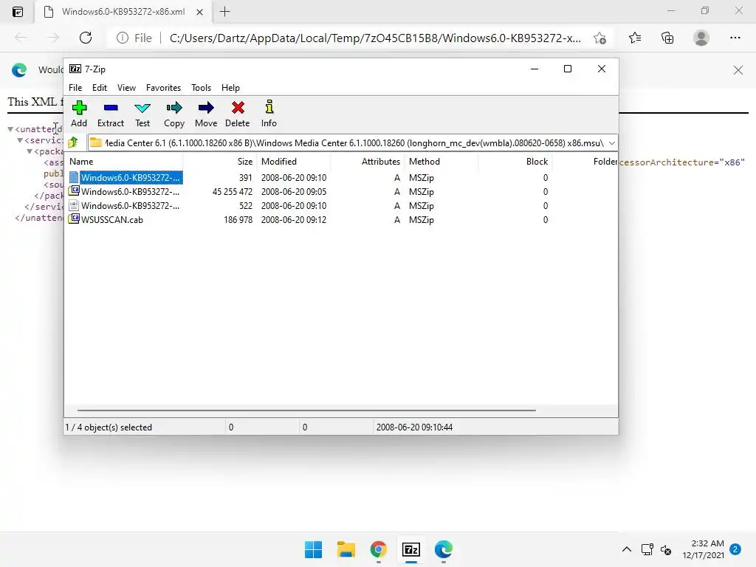
Task: Open the Info toolbar icon
Action: (269, 114)
